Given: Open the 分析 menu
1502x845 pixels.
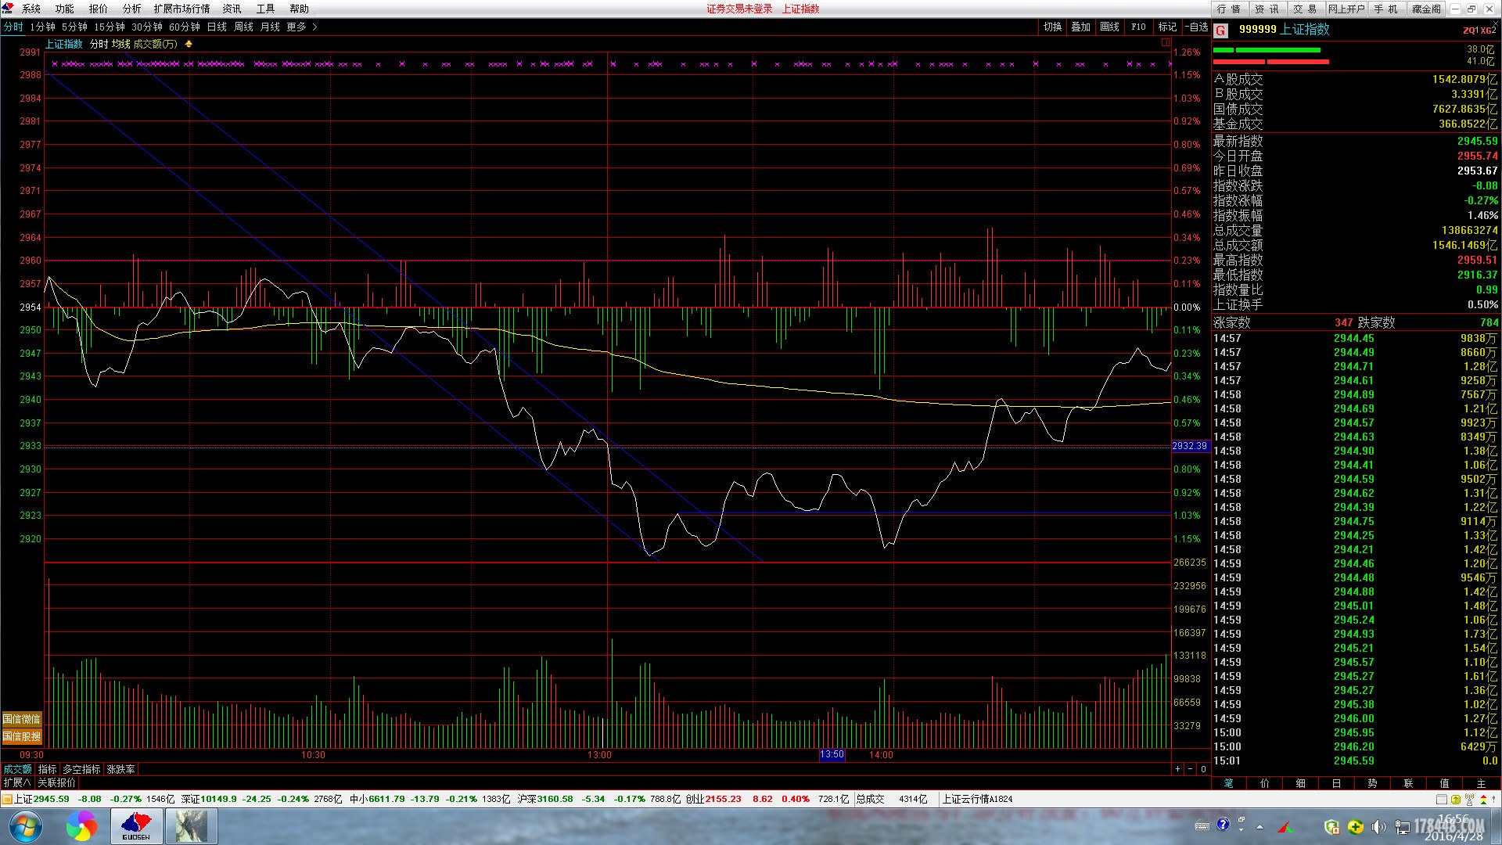Looking at the screenshot, I should pyautogui.click(x=132, y=9).
